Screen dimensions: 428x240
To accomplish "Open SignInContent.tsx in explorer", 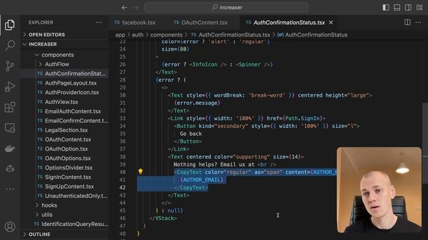I will (x=65, y=177).
